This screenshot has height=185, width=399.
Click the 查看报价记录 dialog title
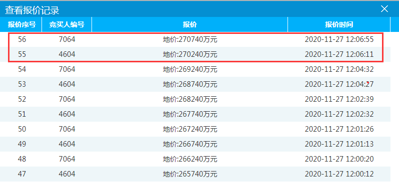click(x=32, y=10)
